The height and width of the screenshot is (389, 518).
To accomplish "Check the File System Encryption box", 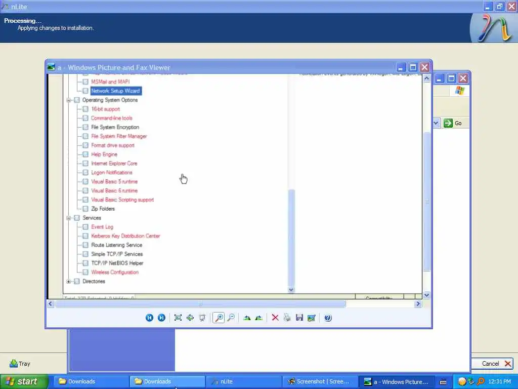I will tap(85, 127).
